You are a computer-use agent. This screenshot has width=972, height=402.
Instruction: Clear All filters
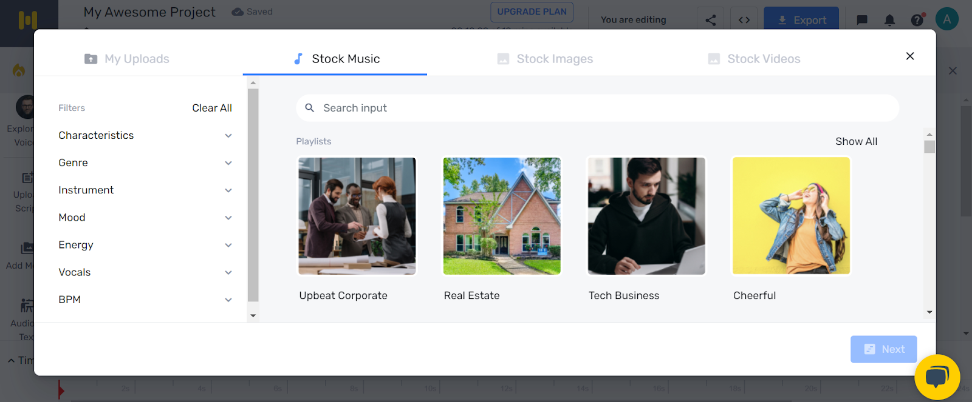pyautogui.click(x=212, y=108)
